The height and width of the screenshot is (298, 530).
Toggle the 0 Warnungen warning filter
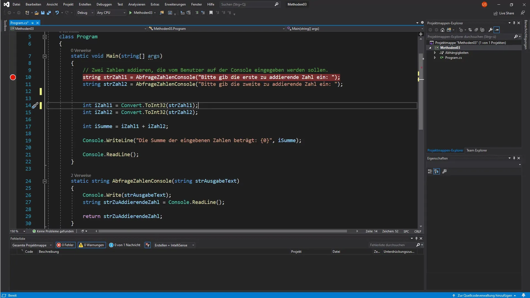click(x=92, y=245)
